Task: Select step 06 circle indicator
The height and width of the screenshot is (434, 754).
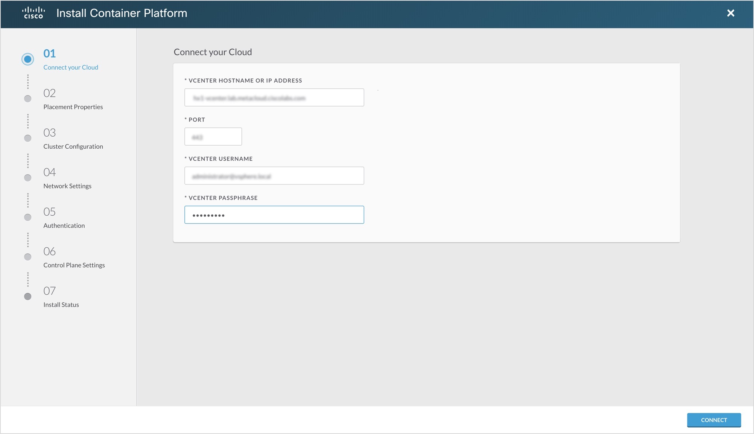Action: pyautogui.click(x=27, y=257)
